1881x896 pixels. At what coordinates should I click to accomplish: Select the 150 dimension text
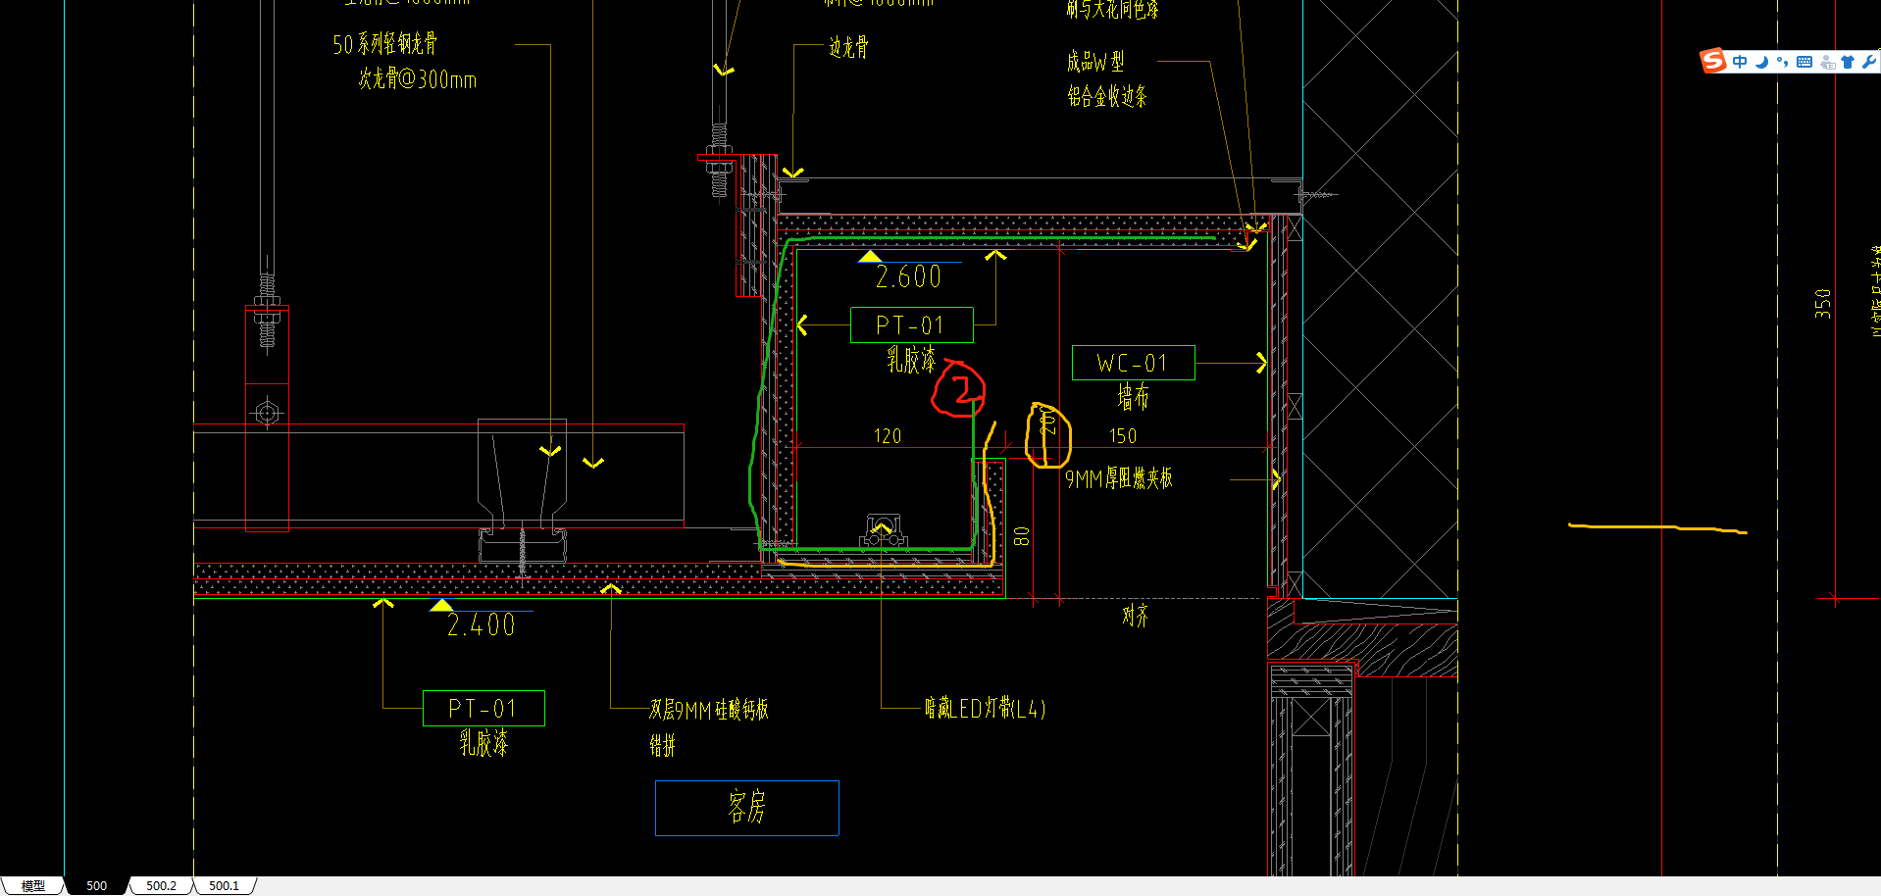click(1123, 435)
